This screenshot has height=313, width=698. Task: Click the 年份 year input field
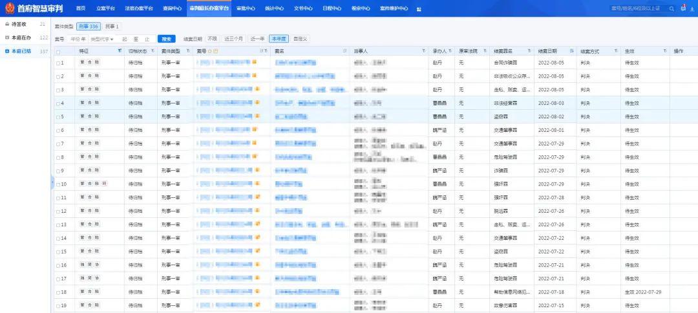coord(78,39)
